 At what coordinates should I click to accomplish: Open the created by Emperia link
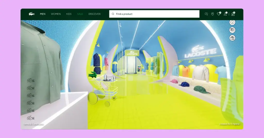pyautogui.click(x=229, y=124)
